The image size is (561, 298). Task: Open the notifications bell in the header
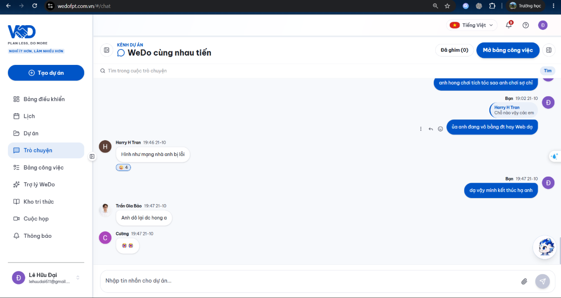[x=509, y=25]
